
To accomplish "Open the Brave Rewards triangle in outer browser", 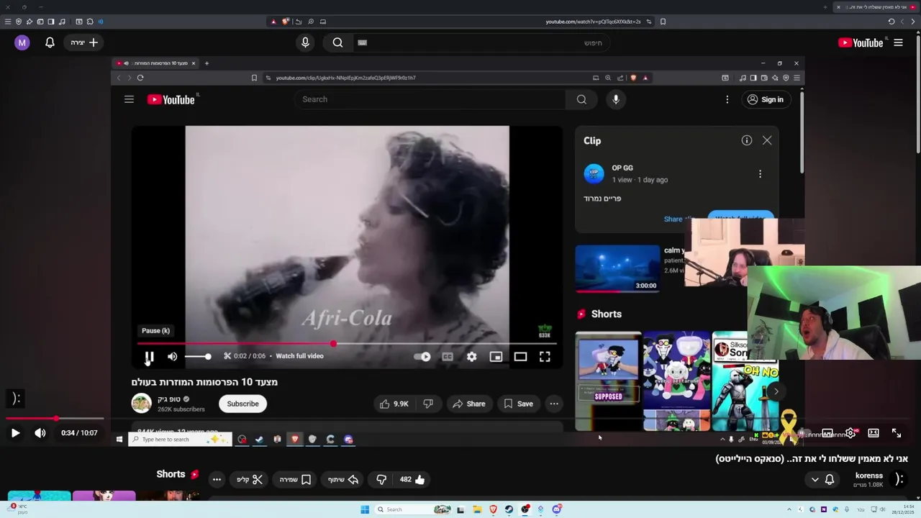I will (273, 22).
